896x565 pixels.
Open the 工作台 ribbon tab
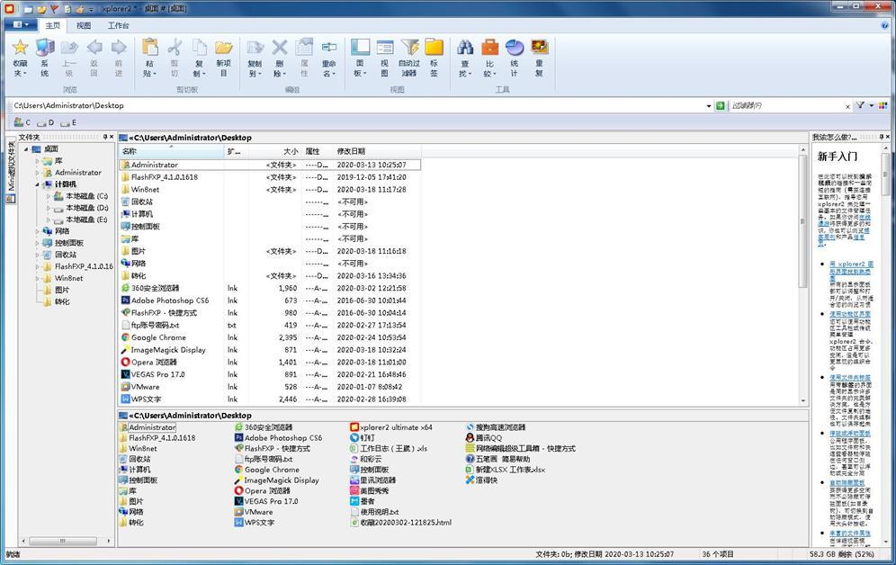click(118, 25)
